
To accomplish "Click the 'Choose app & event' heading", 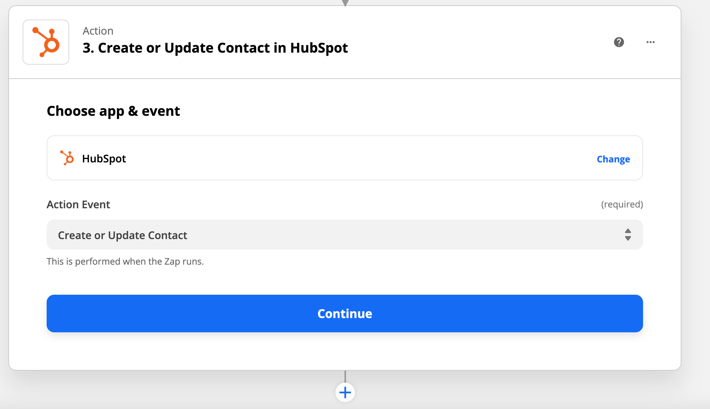I will (113, 111).
